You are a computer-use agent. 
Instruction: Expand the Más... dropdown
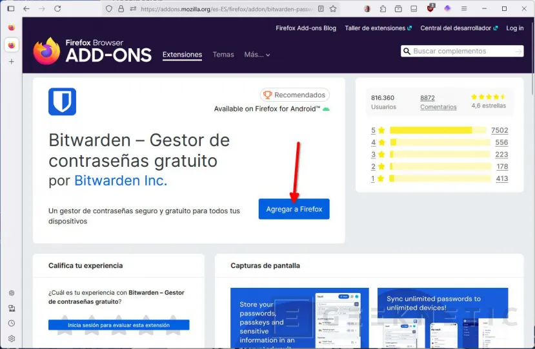(x=257, y=55)
